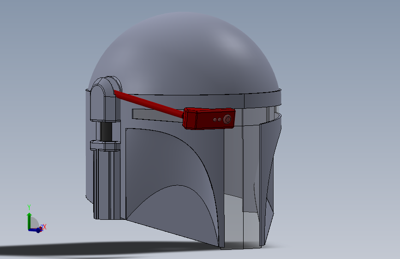The width and height of the screenshot is (400, 259).
Task: Click the green Y axis arrow of the triad
Action: pyautogui.click(x=29, y=221)
